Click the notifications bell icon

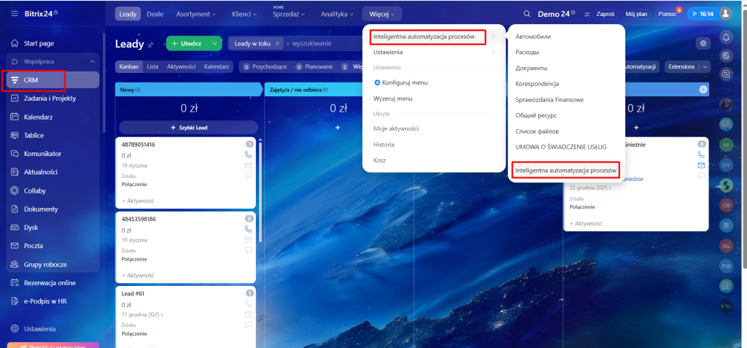click(726, 37)
